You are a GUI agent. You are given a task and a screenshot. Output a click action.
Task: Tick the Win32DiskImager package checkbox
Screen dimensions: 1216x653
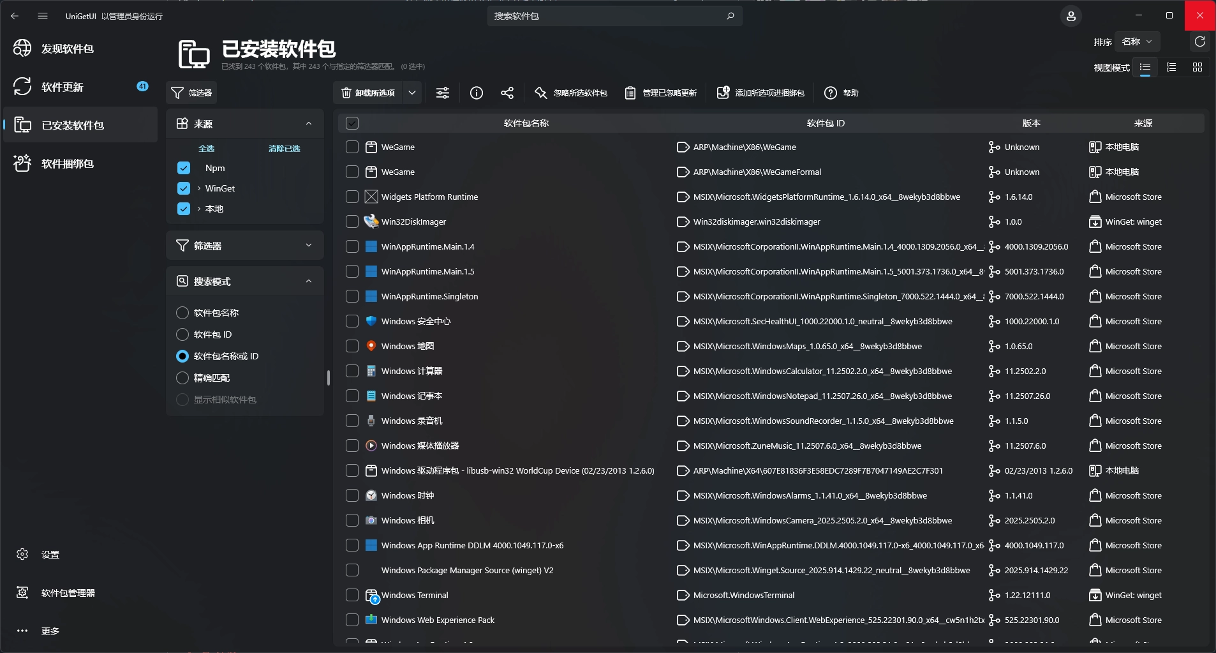(352, 221)
